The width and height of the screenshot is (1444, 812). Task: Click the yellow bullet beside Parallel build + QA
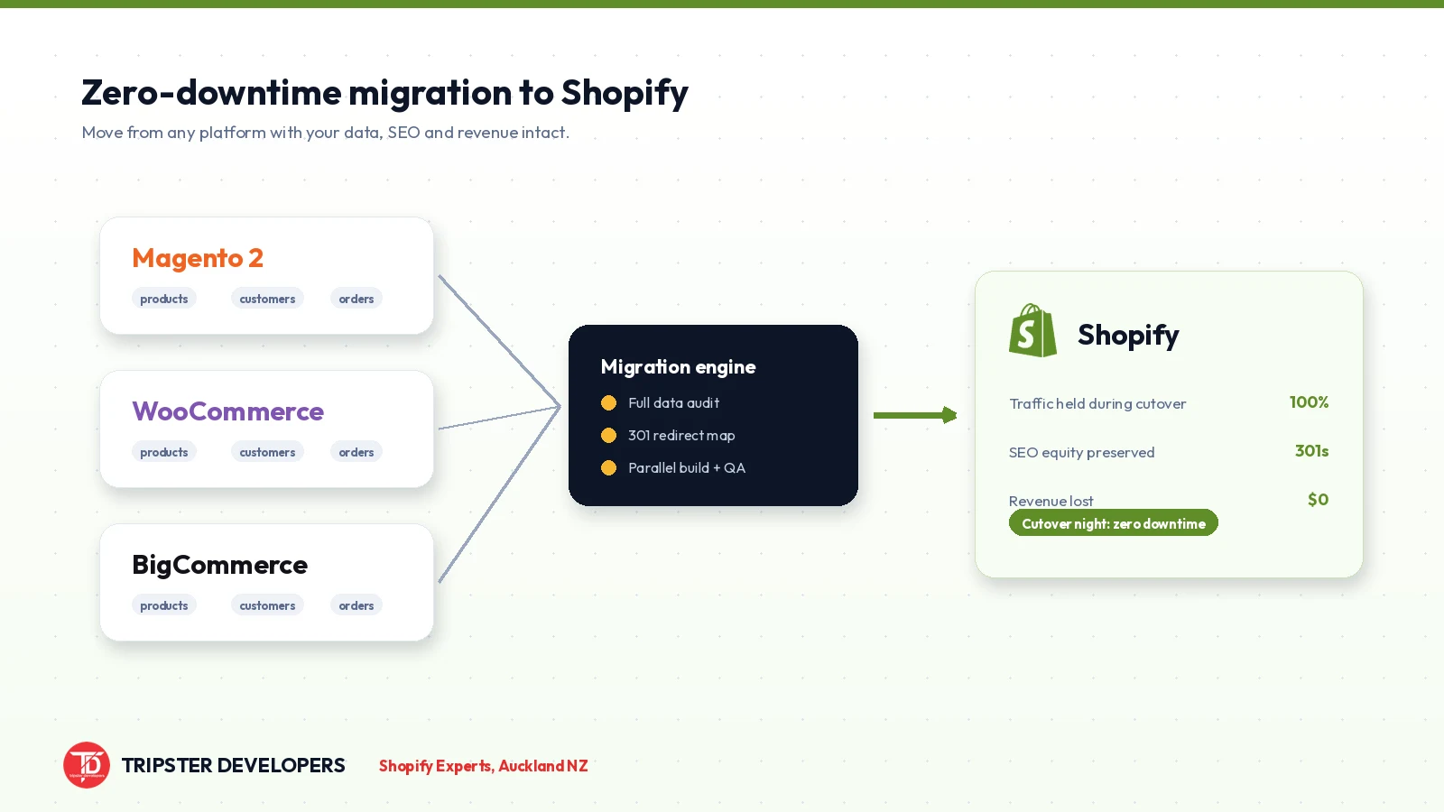(x=608, y=468)
